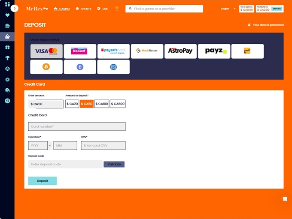Expand the sidebar with the arrow button
Viewport: 292px width, 219px height.
coord(15,8)
